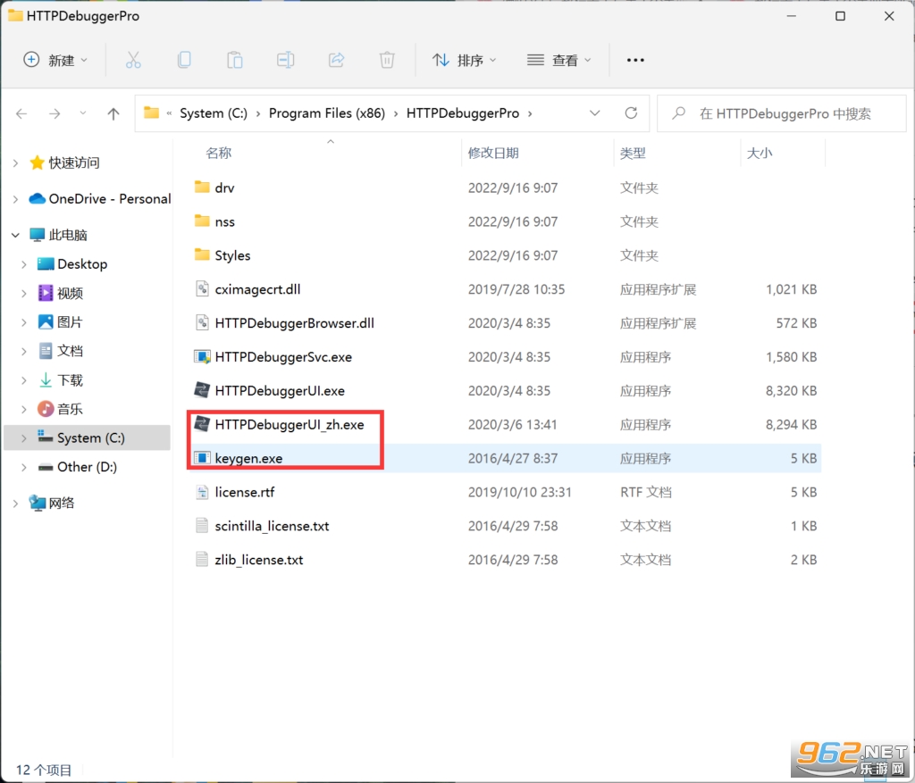Expand the address bar history dropdown
Image resolution: width=915 pixels, height=783 pixels.
(x=594, y=113)
